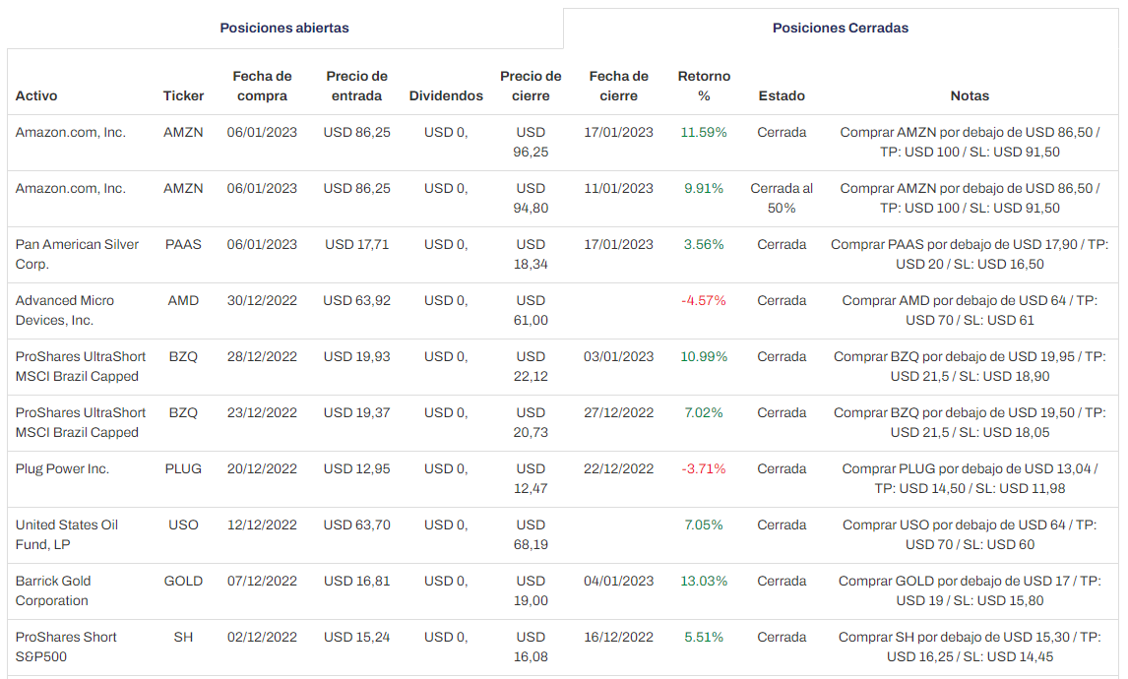Click the Retorno % column header
Image resolution: width=1128 pixels, height=679 pixels.
[705, 86]
